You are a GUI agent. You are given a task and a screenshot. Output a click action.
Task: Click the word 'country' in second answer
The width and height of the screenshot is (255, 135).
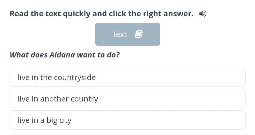[84, 99]
